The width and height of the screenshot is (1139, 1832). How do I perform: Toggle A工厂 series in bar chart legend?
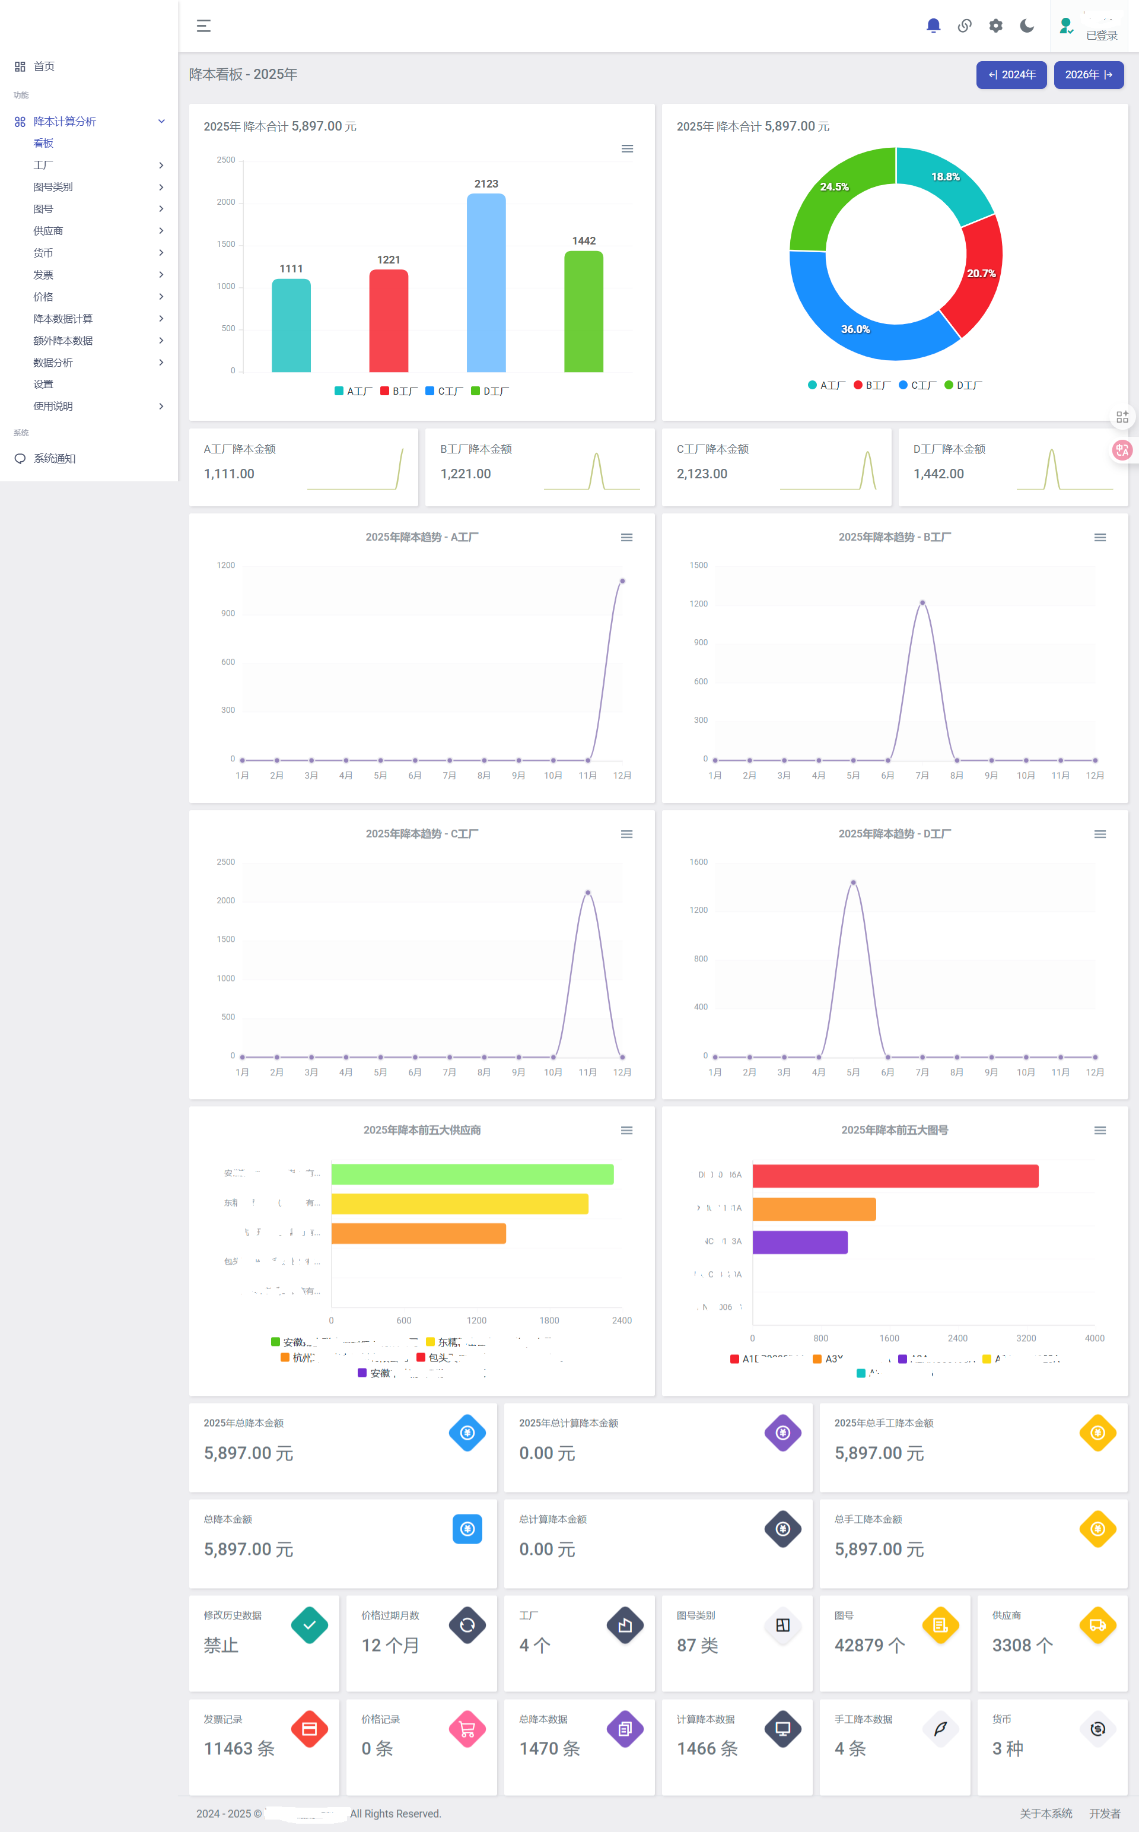click(354, 391)
